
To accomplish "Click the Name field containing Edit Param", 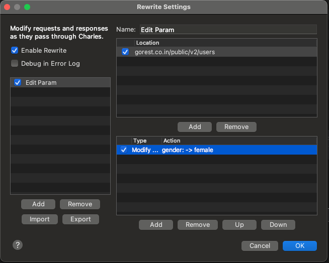I will pyautogui.click(x=228, y=30).
